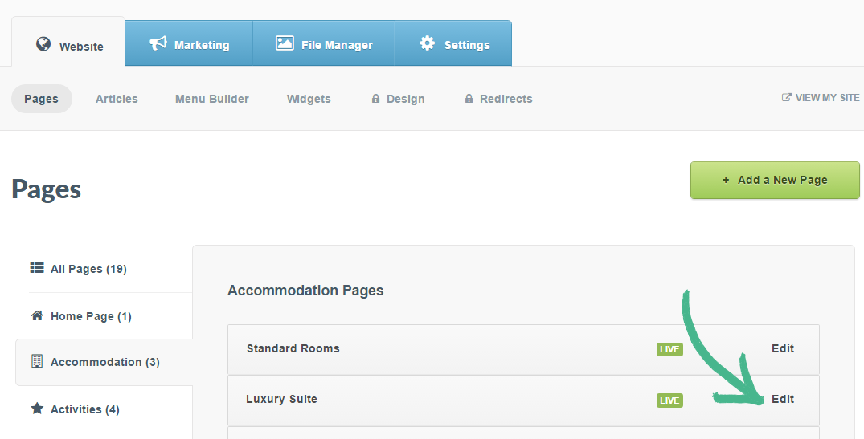Open the Luxury Suite page row title
Image resolution: width=864 pixels, height=439 pixels.
[x=281, y=399]
